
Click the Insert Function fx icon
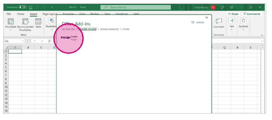[50, 41]
